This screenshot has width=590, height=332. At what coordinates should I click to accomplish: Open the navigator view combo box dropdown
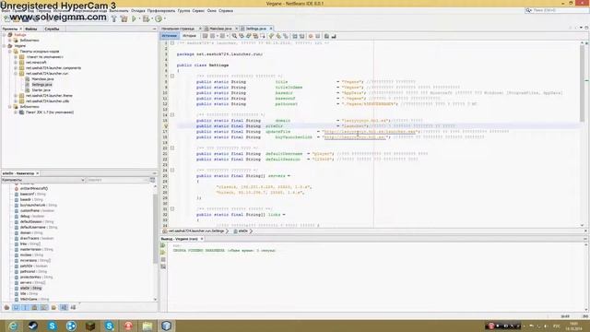pyautogui.click(x=82, y=180)
